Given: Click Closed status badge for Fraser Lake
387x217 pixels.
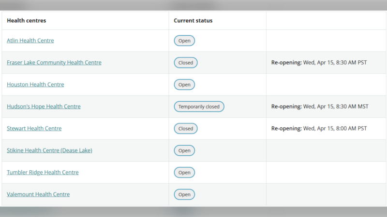Looking at the screenshot, I should (x=186, y=63).
